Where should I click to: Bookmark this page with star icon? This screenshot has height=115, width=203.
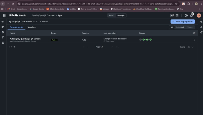point(176,4)
